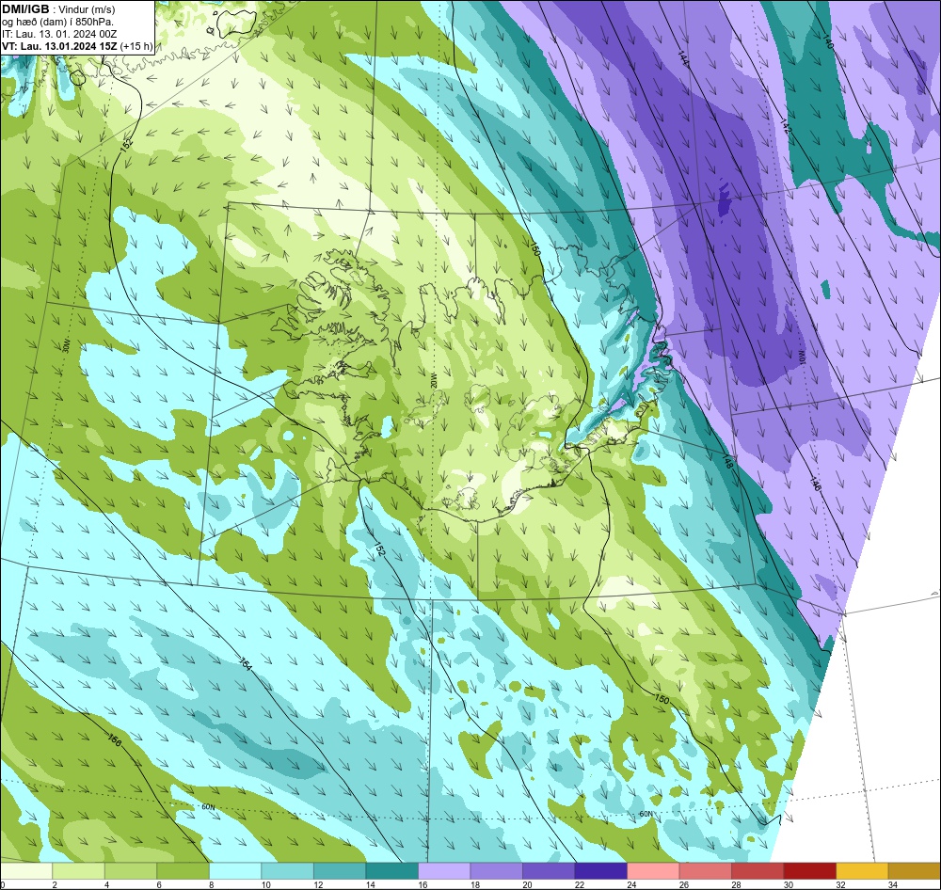Click legend scale value '20'
Viewport: 941px width, 890px height.
tap(527, 884)
